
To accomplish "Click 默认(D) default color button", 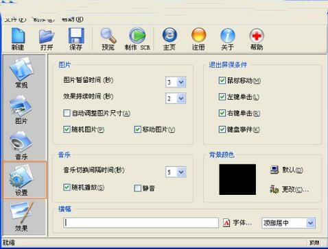I will point(292,170).
